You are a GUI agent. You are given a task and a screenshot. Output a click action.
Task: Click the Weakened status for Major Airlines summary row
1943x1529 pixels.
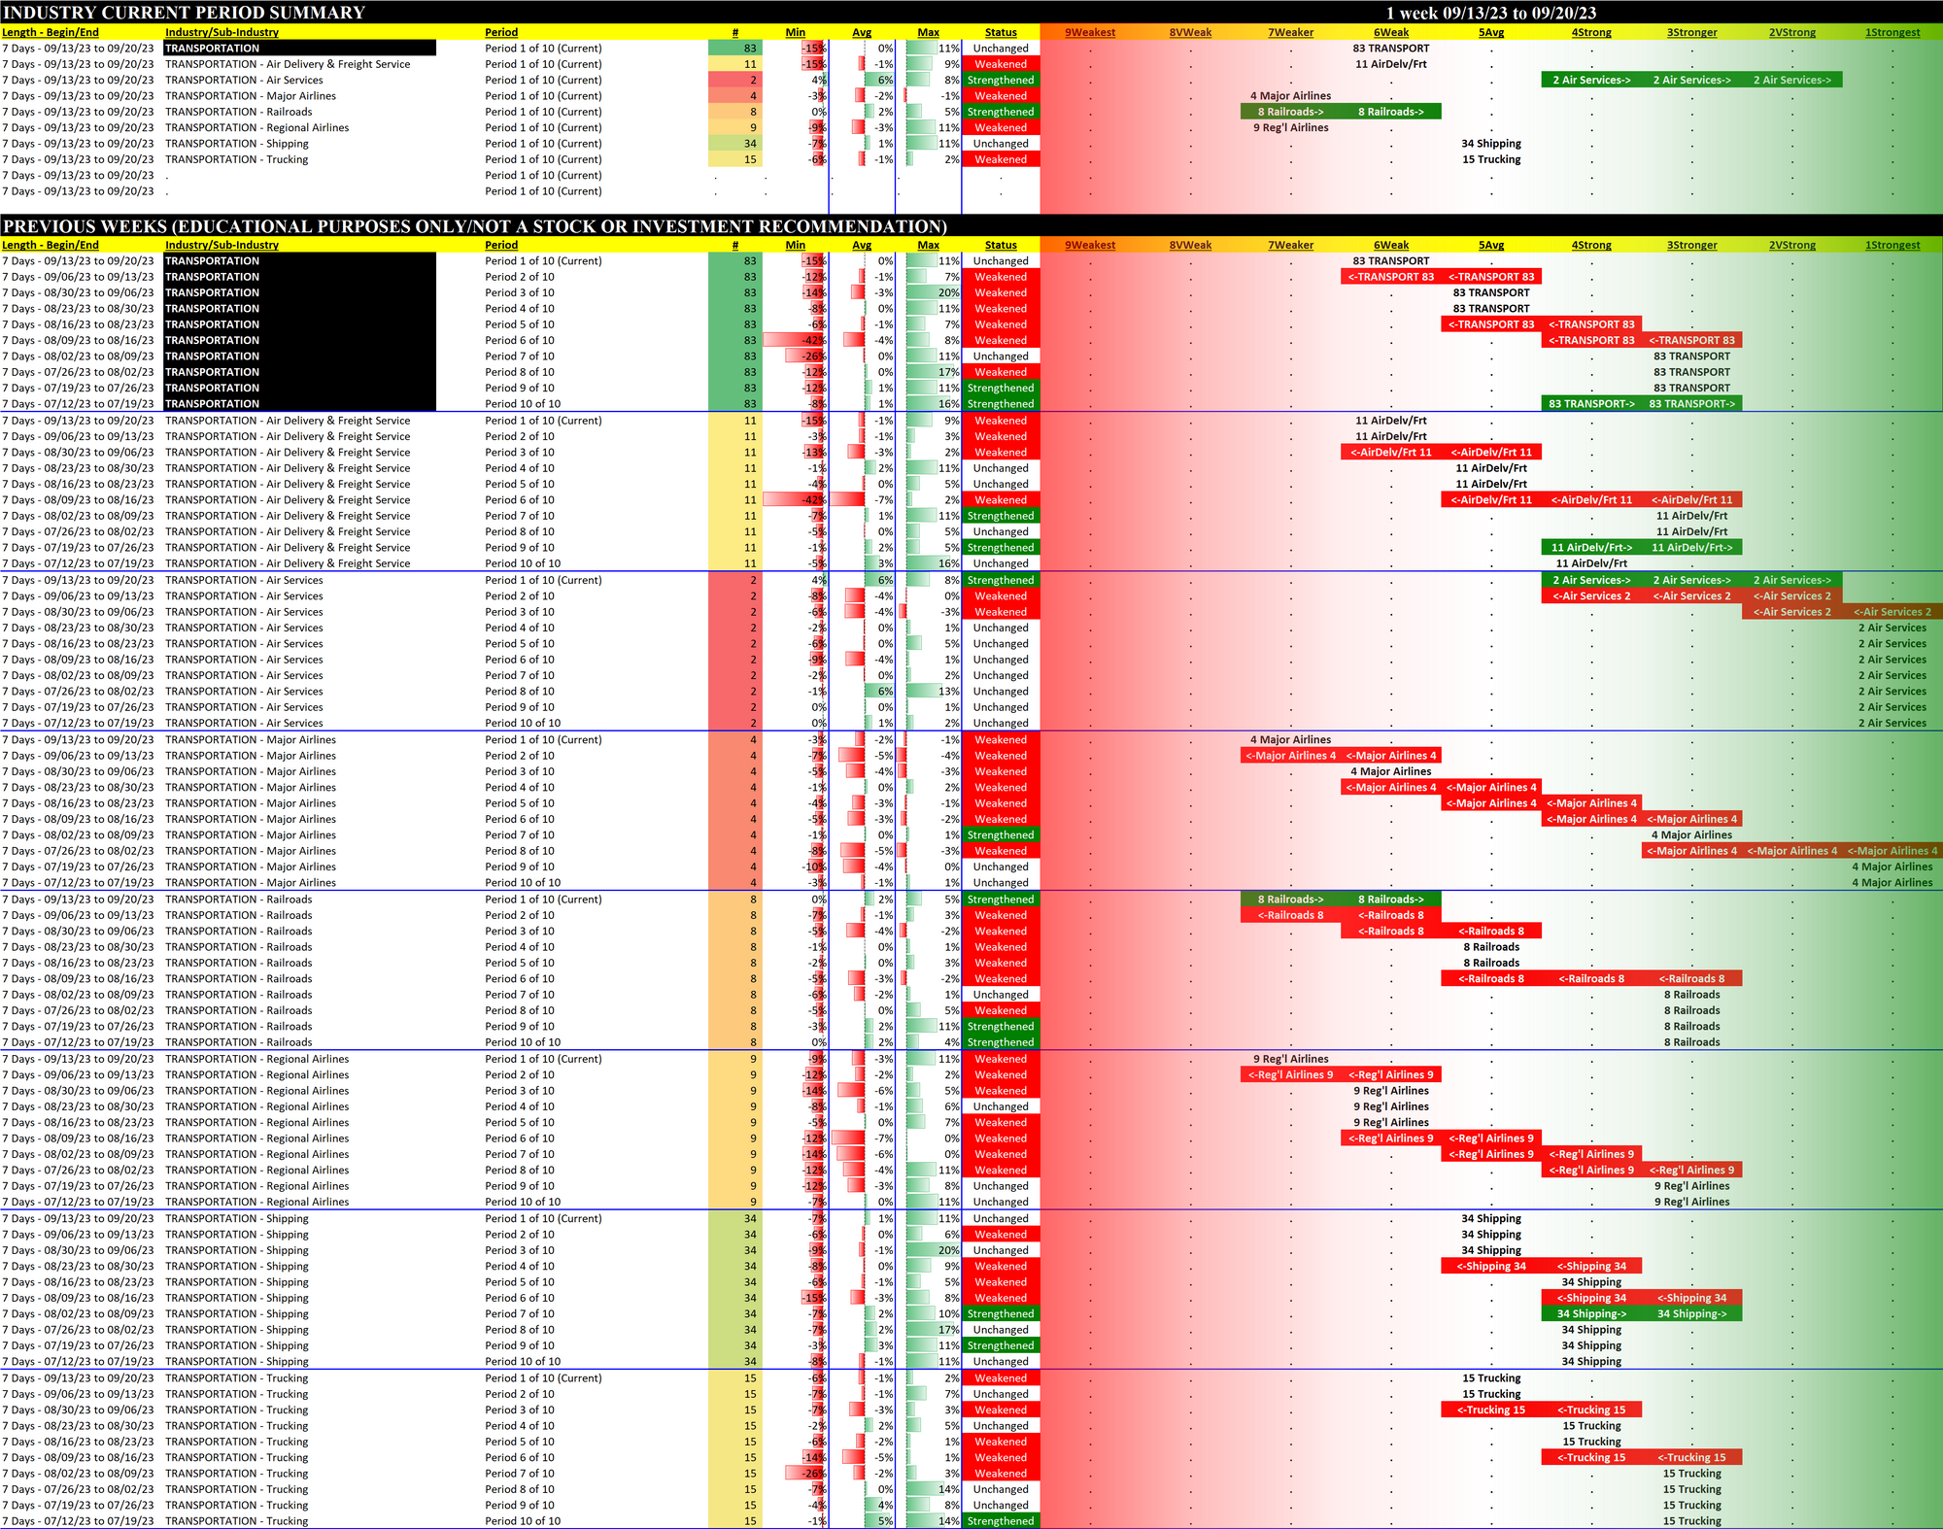1001,95
